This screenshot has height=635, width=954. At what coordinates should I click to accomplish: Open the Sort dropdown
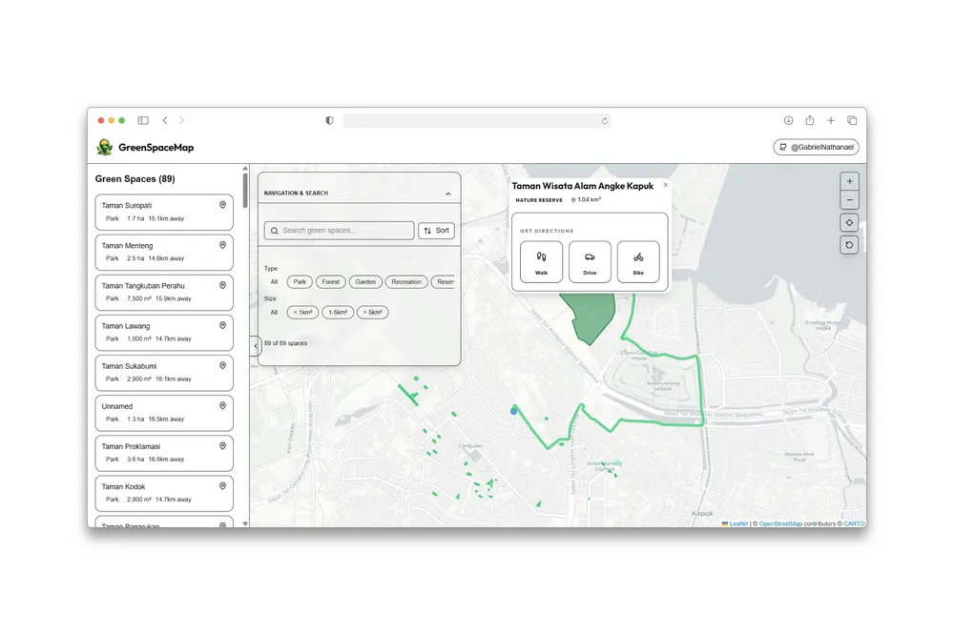(x=436, y=231)
